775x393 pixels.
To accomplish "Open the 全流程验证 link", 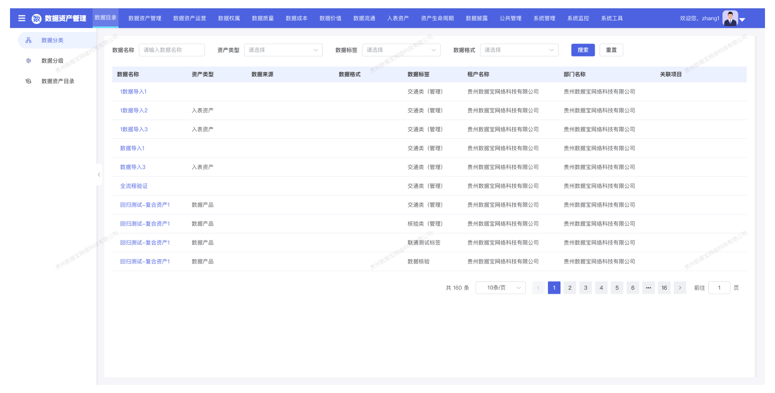I will pos(134,186).
